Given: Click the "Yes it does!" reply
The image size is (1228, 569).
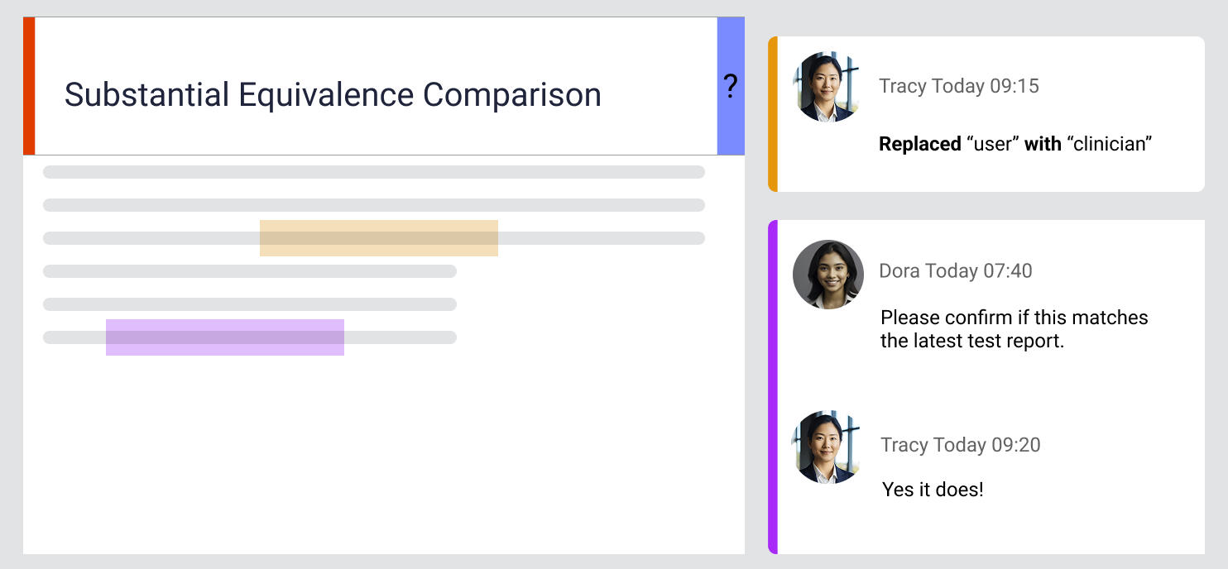Looking at the screenshot, I should coord(933,489).
